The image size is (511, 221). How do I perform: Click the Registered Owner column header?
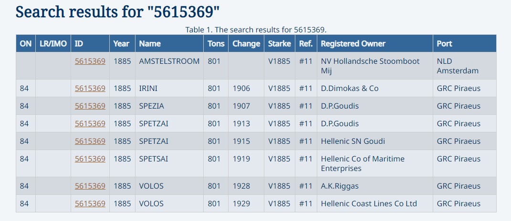(x=353, y=44)
